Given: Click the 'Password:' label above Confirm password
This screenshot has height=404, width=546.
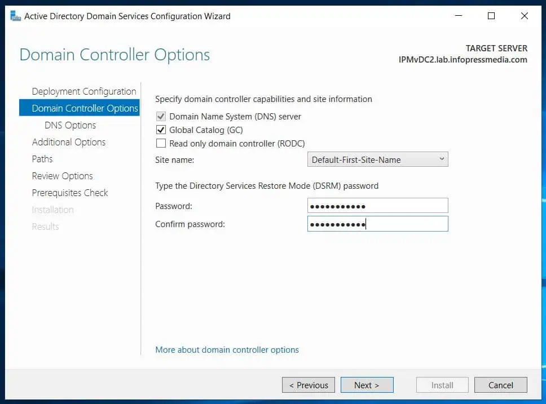Looking at the screenshot, I should click(x=174, y=206).
